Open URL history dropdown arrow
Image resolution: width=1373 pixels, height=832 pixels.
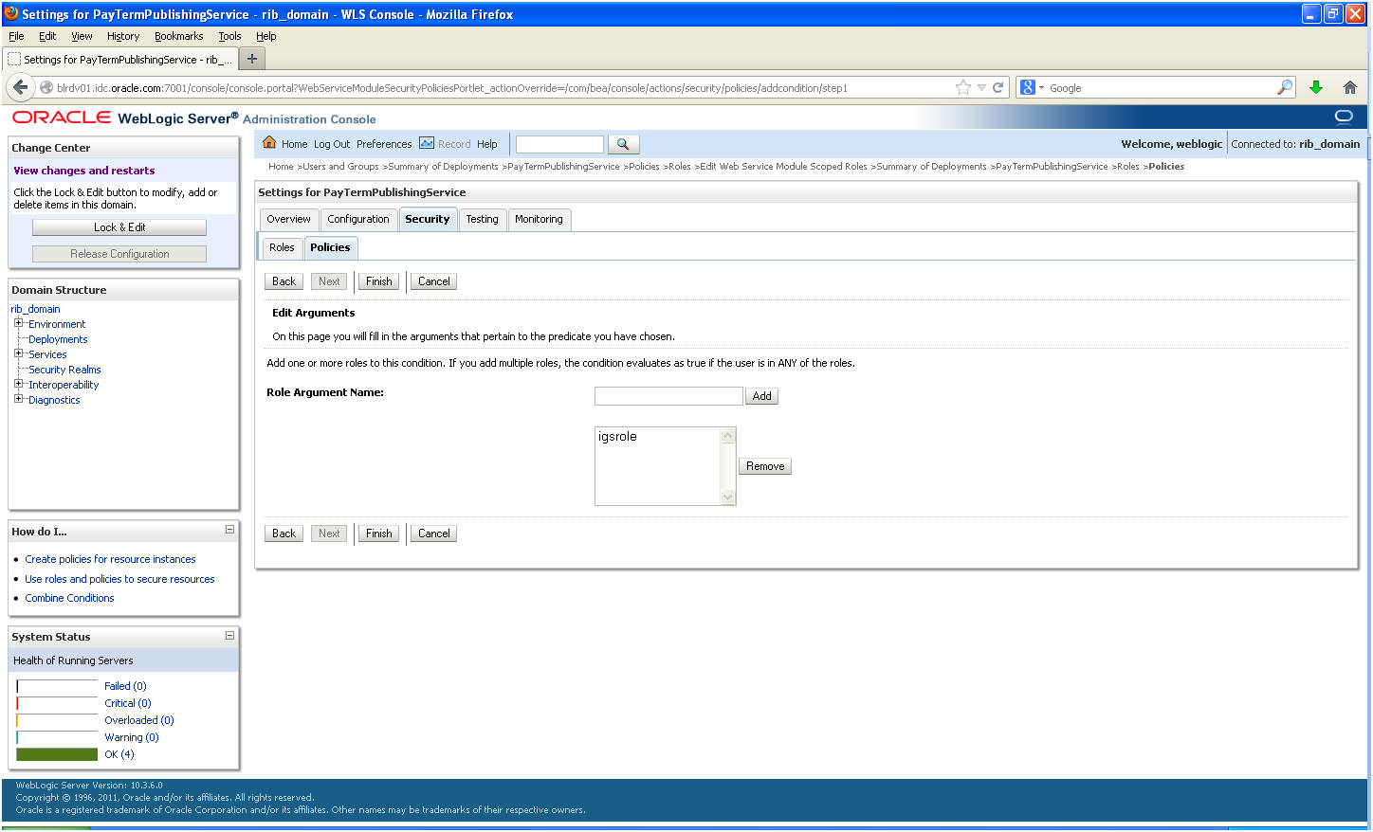point(981,87)
